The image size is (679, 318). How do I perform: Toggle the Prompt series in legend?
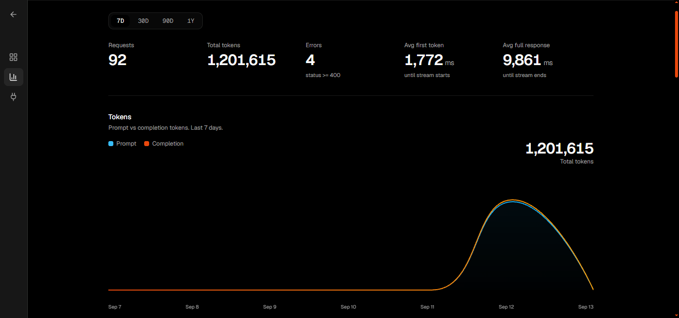point(122,144)
